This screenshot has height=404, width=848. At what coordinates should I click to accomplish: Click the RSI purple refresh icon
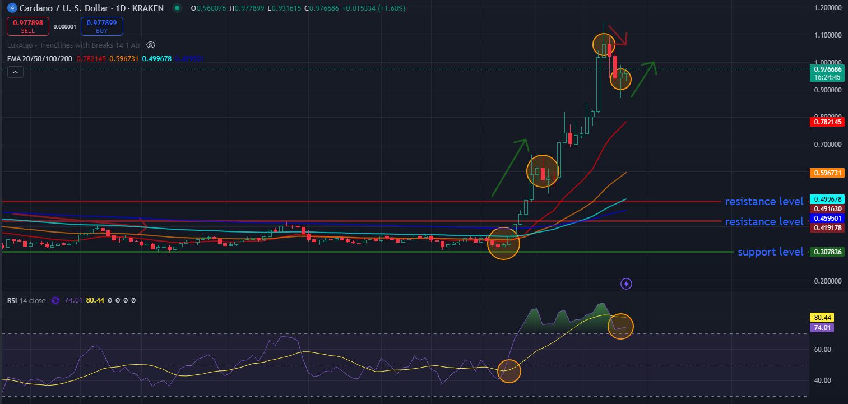coord(55,300)
